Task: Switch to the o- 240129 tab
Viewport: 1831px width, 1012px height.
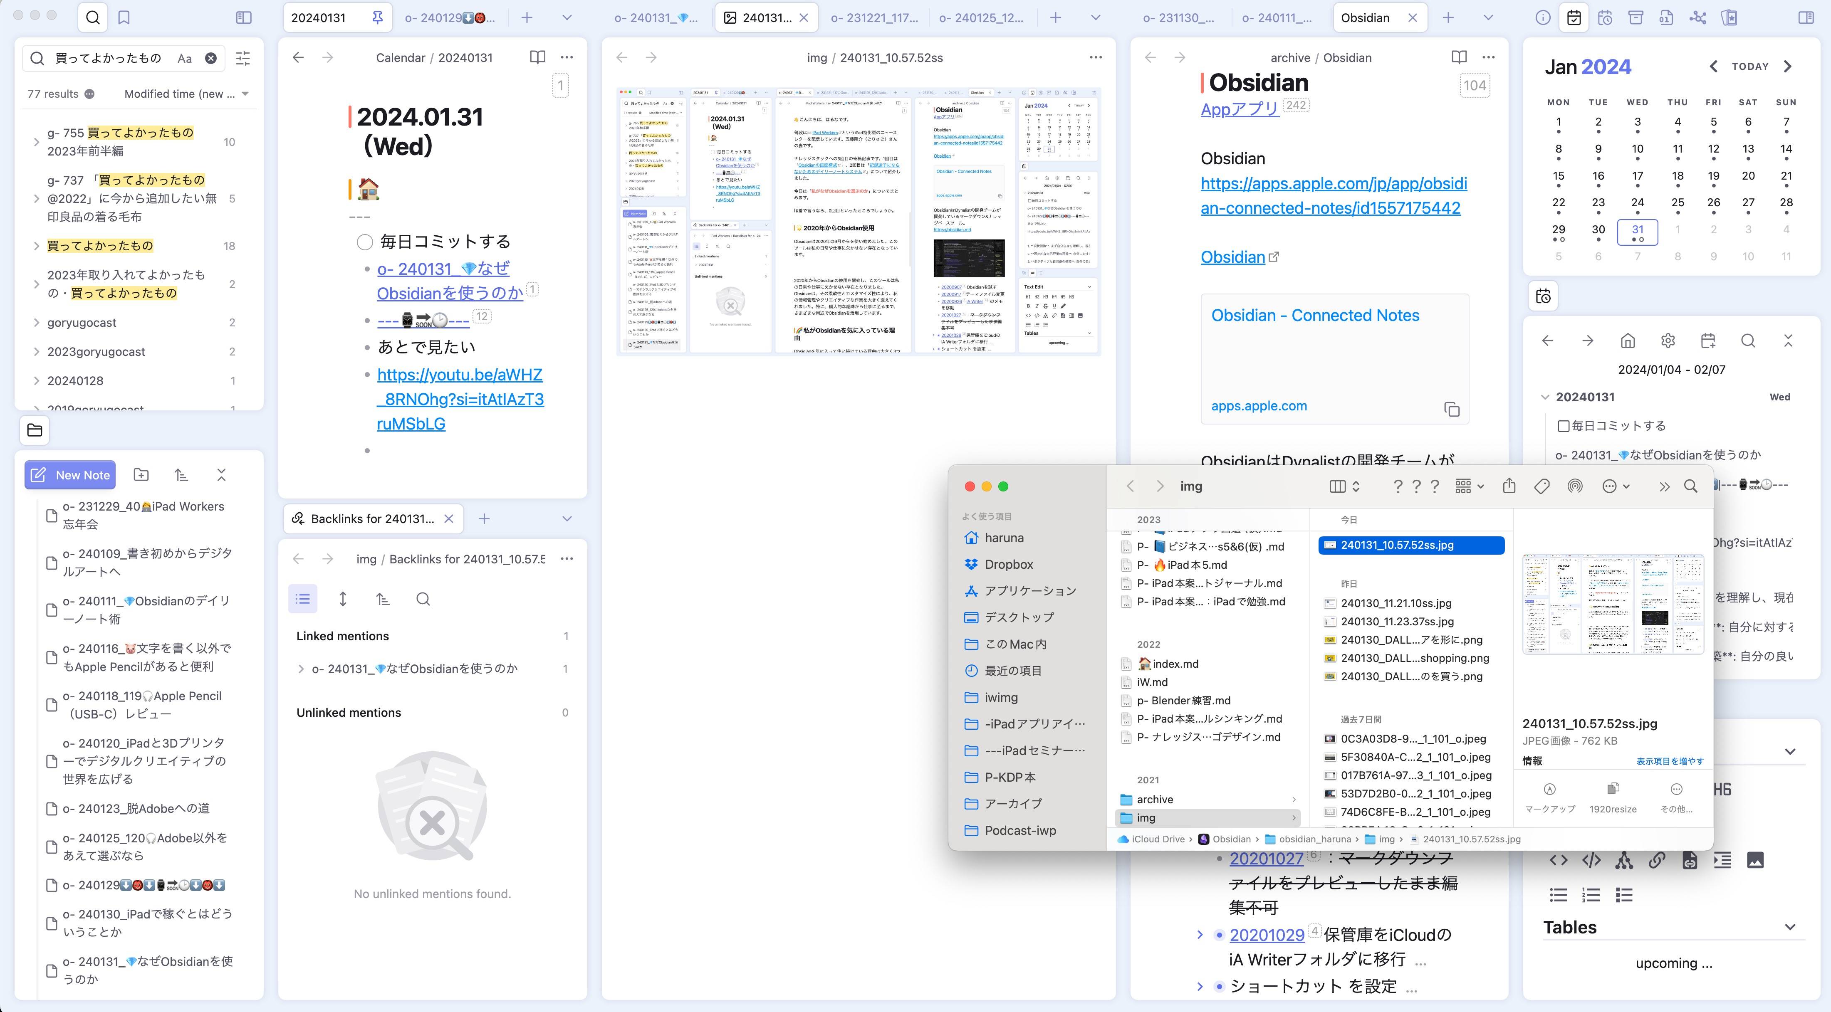Action: point(449,18)
